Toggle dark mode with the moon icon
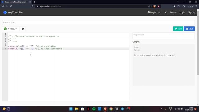This screenshot has height=112, width=199. (x=166, y=12)
